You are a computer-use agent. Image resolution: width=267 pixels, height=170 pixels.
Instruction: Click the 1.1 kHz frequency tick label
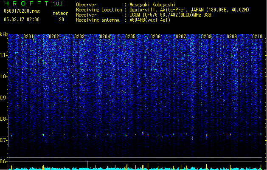4,55
